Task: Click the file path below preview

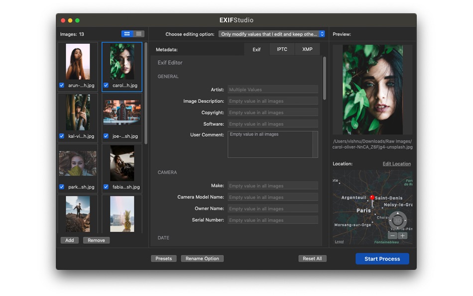Action: click(372, 144)
